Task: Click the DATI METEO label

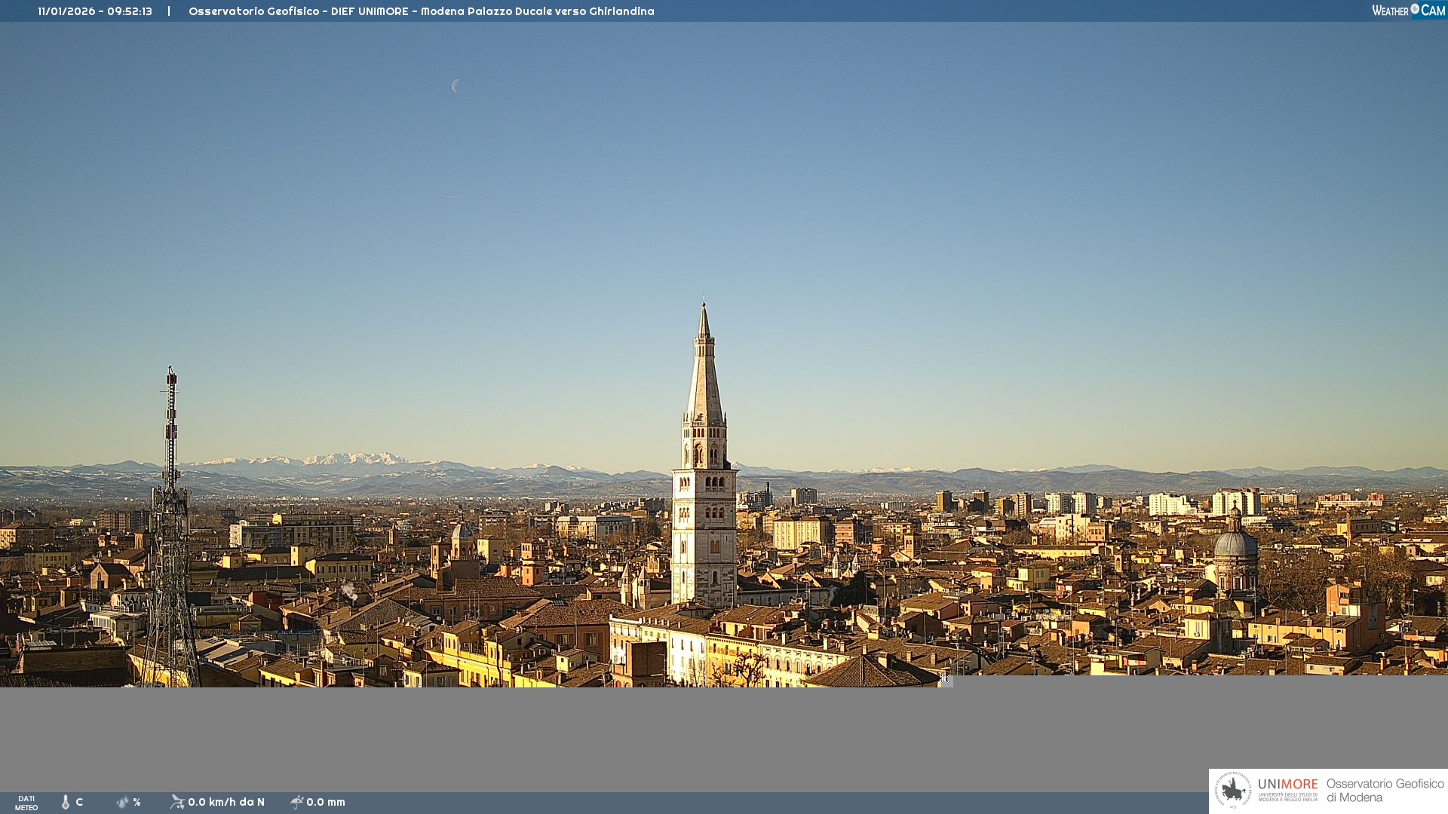Action: coord(26,803)
